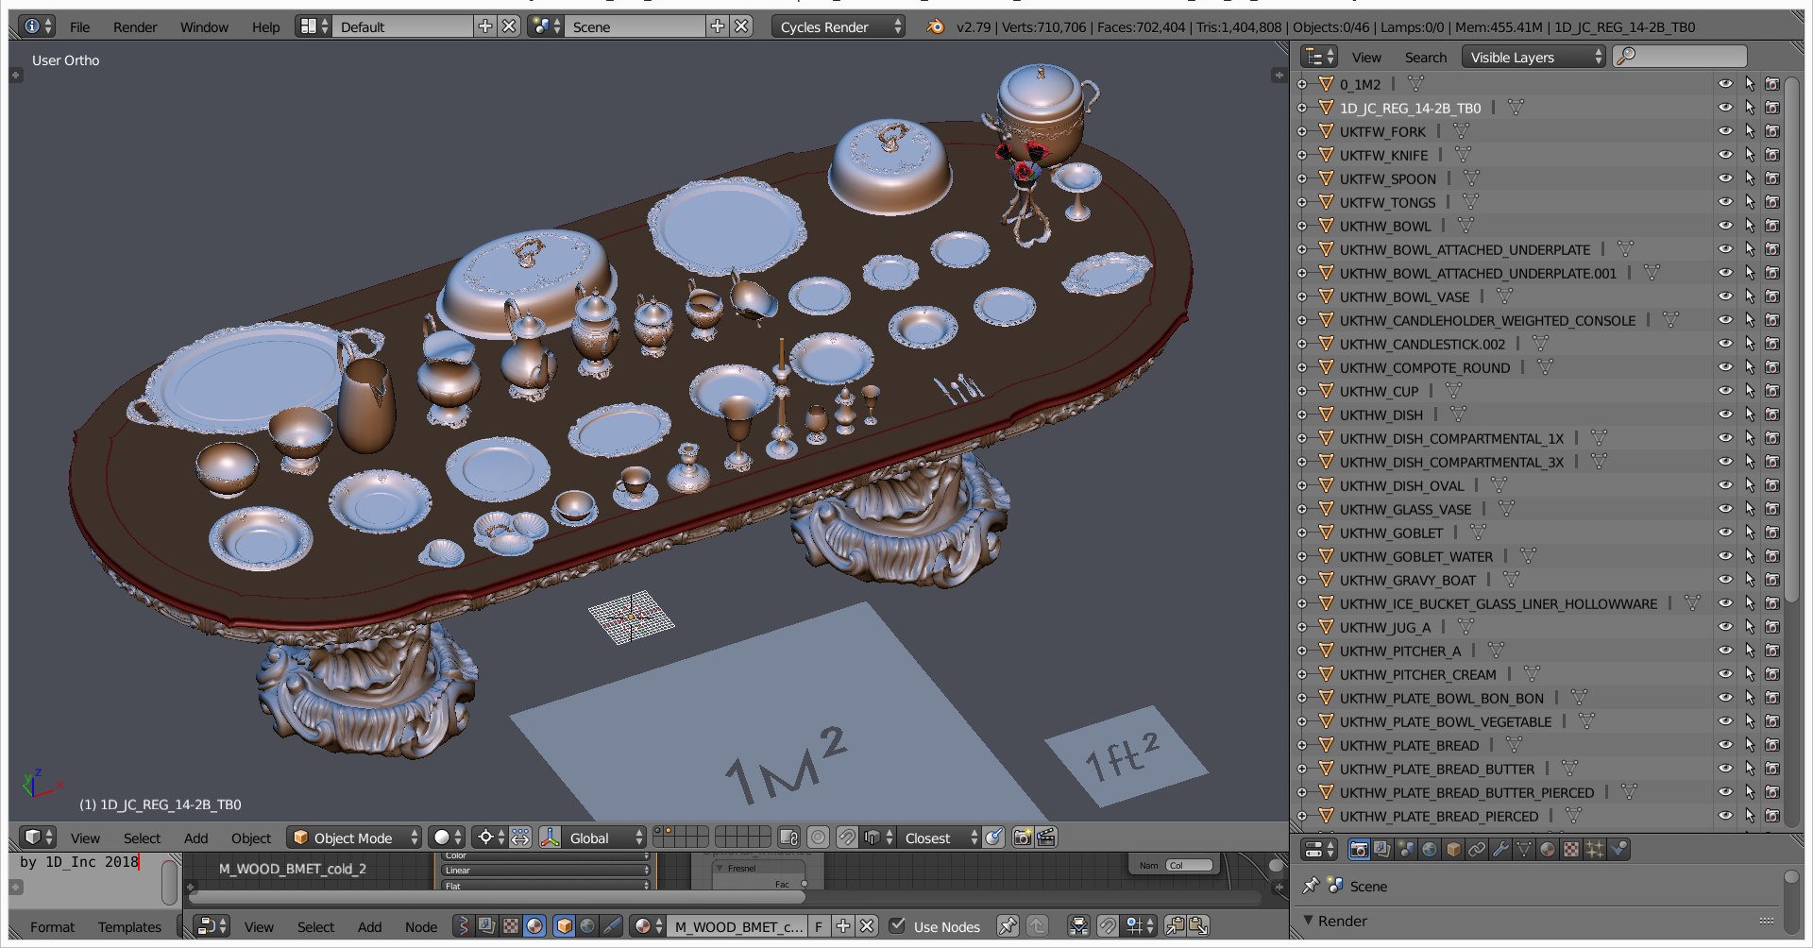Pin the node tree with pin icon
The image size is (1813, 948).
1008,926
